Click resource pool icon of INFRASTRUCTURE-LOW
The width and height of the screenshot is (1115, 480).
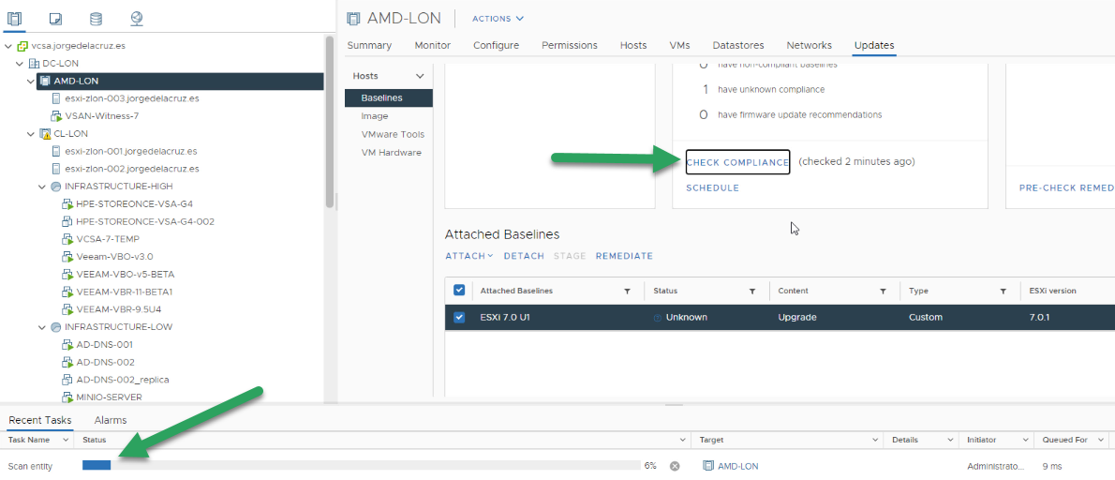(x=56, y=327)
